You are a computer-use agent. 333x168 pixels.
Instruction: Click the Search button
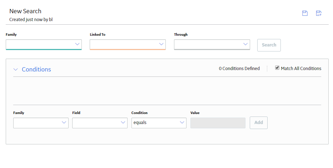pos(269,45)
